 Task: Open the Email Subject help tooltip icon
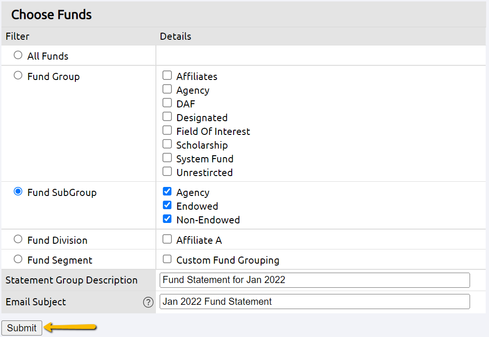click(148, 302)
